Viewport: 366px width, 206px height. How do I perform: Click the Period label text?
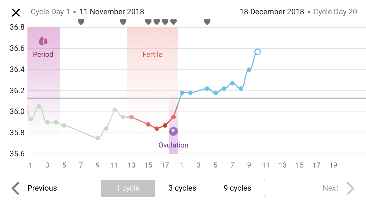43,54
